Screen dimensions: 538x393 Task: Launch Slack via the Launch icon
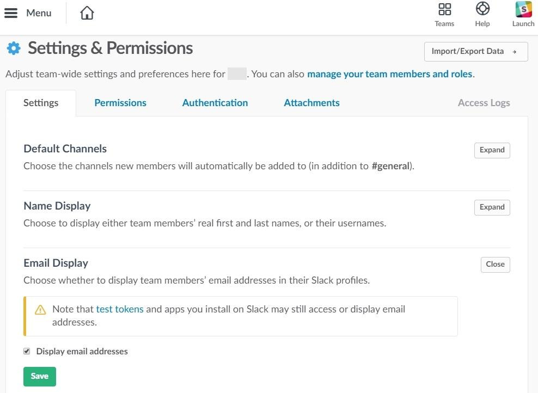coord(523,9)
